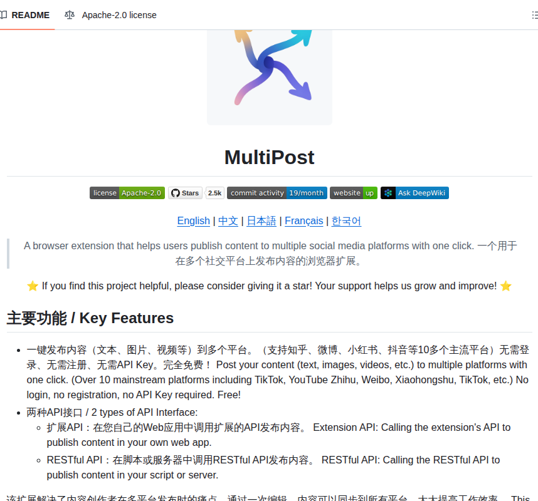
Task: Click the '两种API接口 / 2 types of API Interface' item
Action: [x=112, y=412]
